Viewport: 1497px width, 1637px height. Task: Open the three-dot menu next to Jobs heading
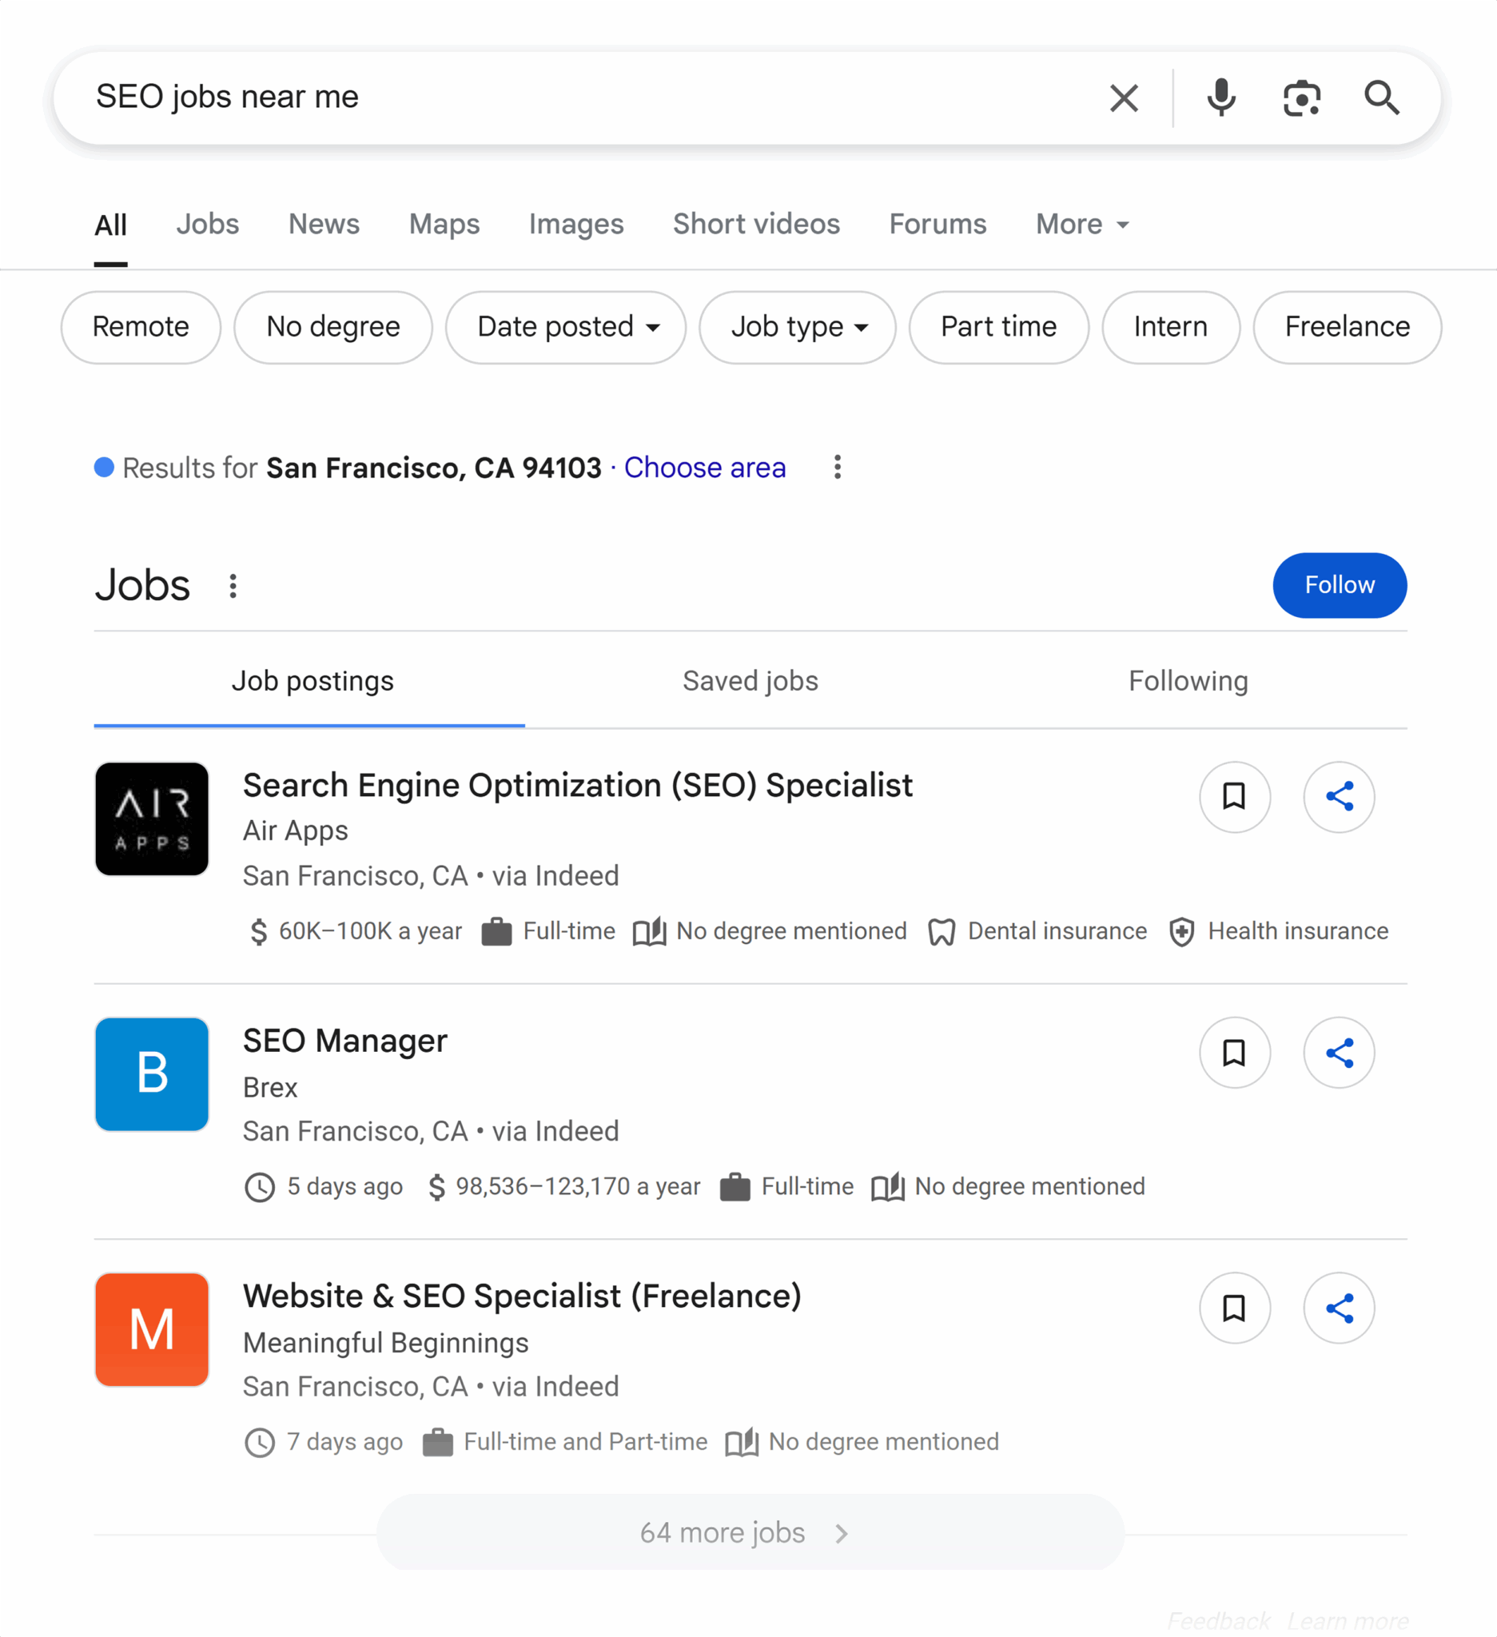(233, 585)
